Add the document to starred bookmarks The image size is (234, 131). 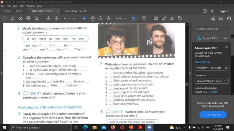point(12,19)
